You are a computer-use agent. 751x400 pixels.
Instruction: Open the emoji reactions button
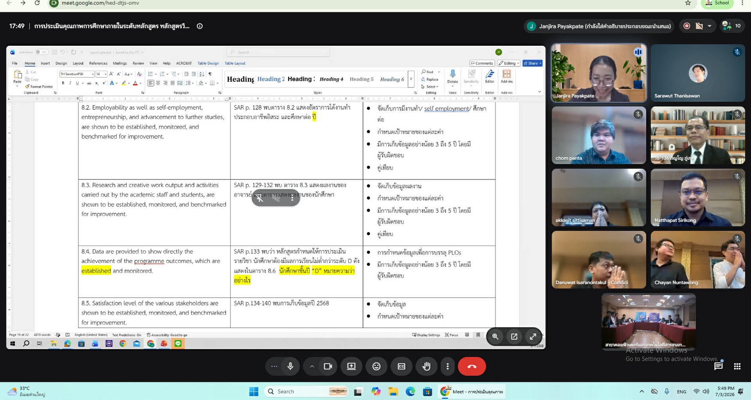377,366
